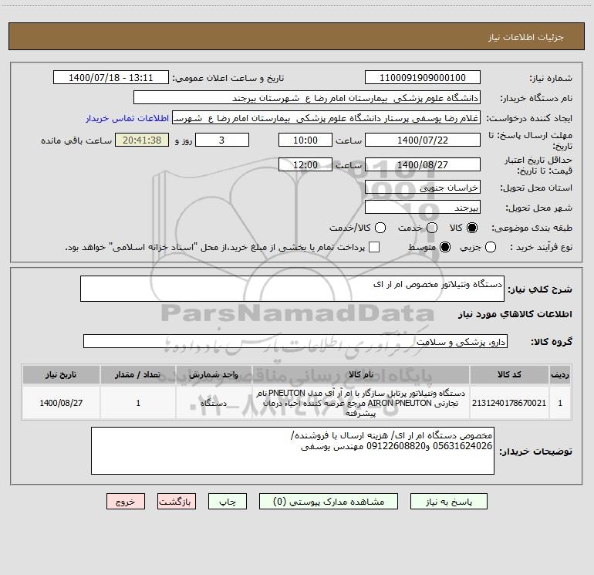This screenshot has height=575, width=594.
Task: Click the واحد شمارش column header
Action: (x=214, y=375)
